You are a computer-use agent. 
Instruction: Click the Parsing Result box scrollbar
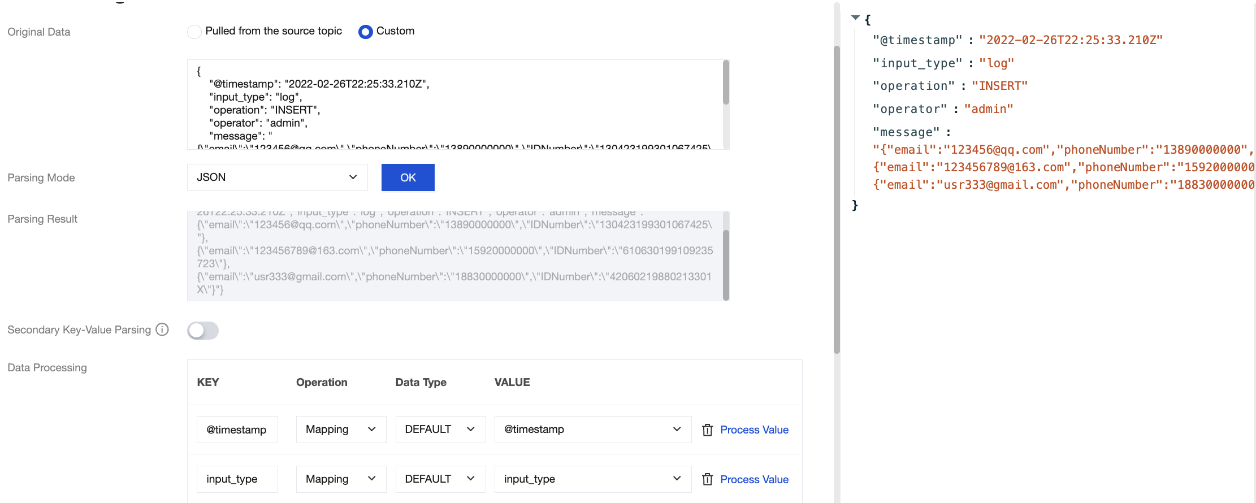coord(726,264)
